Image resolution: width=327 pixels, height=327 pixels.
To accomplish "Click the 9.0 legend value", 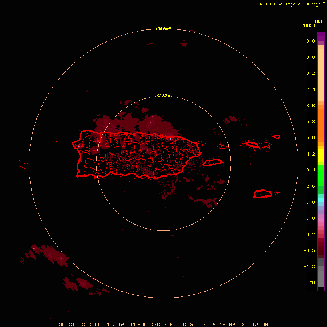I will tap(311, 57).
